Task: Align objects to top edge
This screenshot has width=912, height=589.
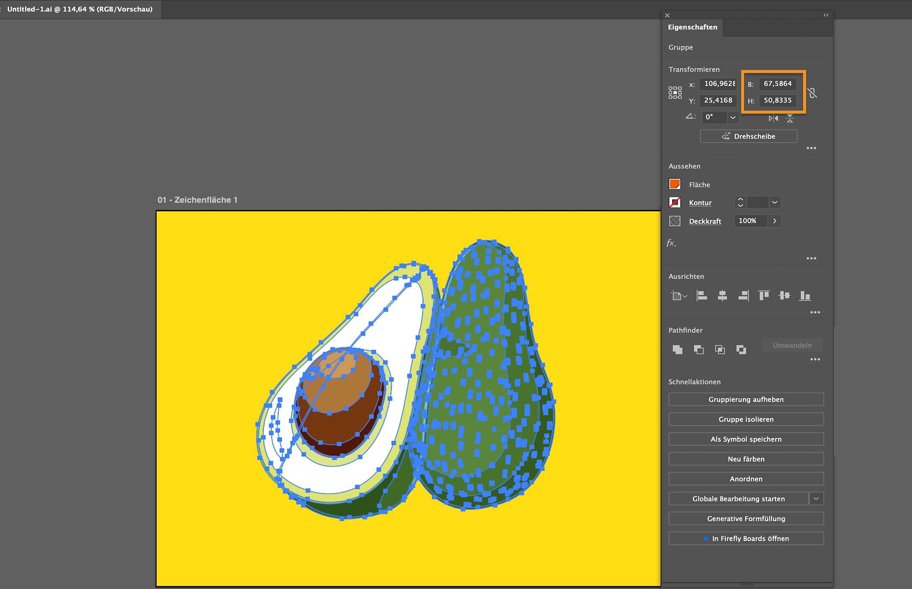Action: (x=764, y=296)
